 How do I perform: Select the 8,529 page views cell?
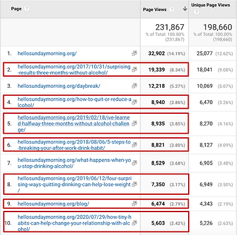coord(158,163)
